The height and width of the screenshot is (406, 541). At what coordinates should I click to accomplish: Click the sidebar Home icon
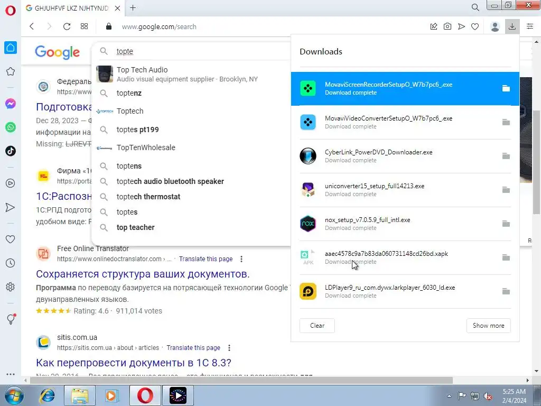pyautogui.click(x=11, y=48)
